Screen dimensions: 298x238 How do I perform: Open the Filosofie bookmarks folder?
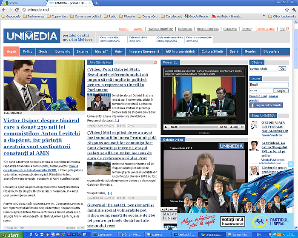(127, 16)
